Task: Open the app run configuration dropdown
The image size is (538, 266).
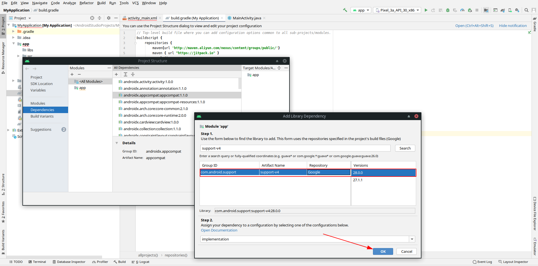Action: point(361,10)
